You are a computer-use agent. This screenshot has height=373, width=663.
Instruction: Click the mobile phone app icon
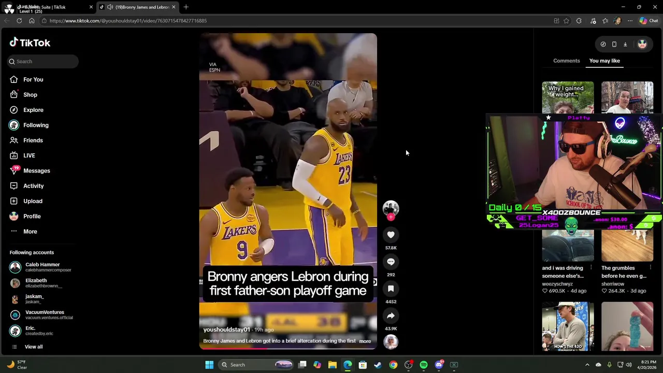tap(614, 44)
